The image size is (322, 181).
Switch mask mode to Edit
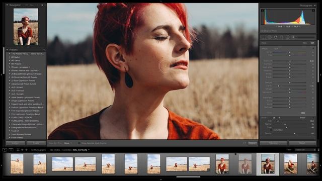[312, 43]
